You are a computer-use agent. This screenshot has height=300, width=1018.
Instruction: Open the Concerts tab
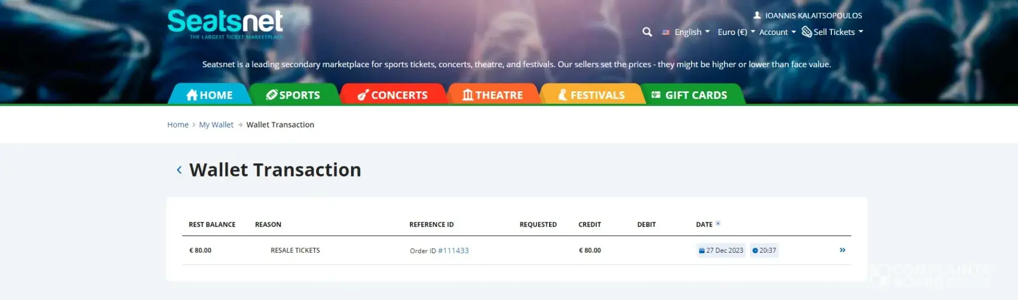393,95
